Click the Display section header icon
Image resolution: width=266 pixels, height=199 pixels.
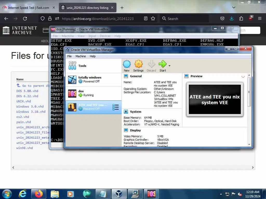[126, 130]
